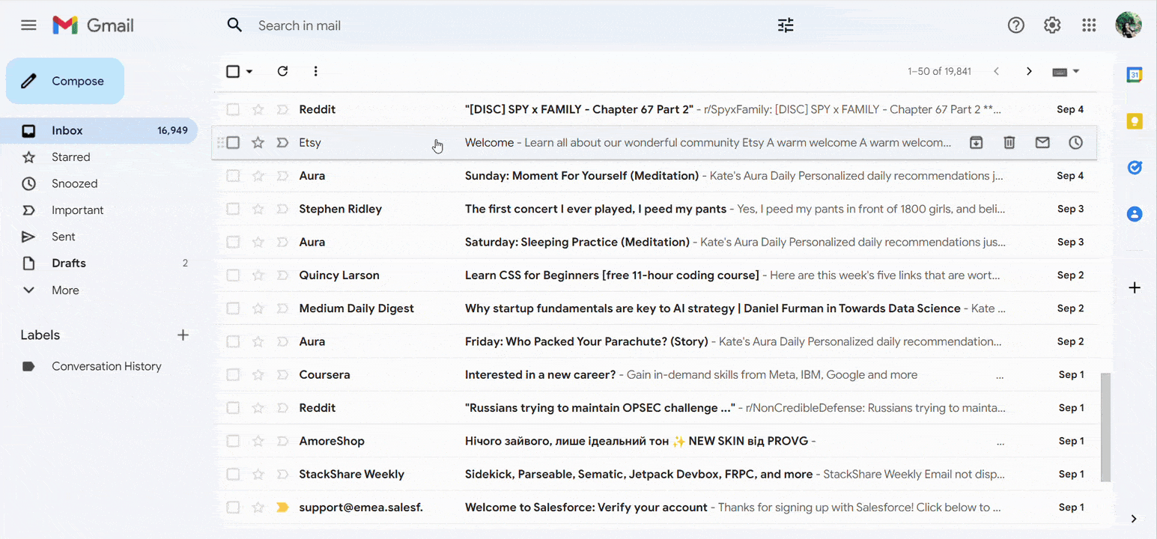Delete the Etsy email via trash icon
Image resolution: width=1157 pixels, height=539 pixels.
pos(1009,142)
